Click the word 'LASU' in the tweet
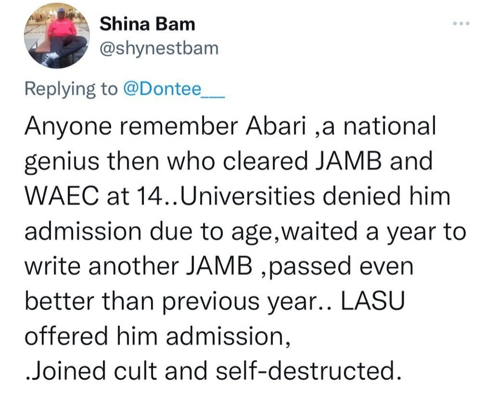This screenshot has height=394, width=486. tap(379, 301)
